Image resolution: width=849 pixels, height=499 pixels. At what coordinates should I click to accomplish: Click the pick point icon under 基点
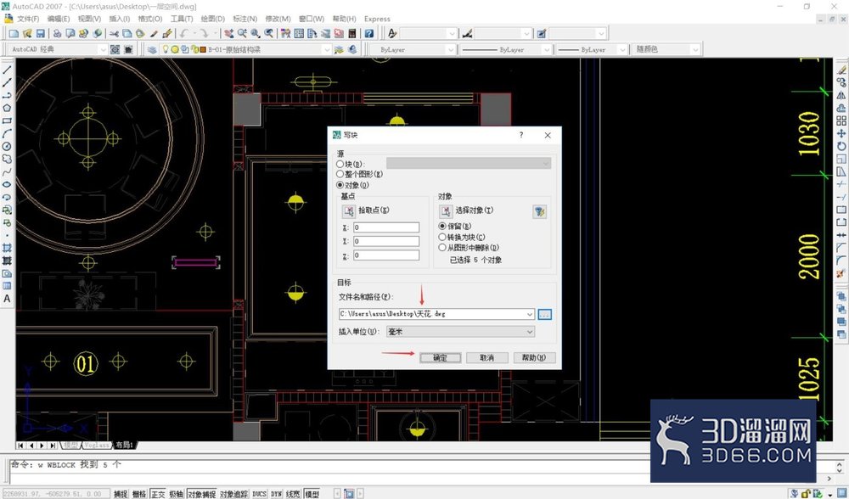(349, 210)
